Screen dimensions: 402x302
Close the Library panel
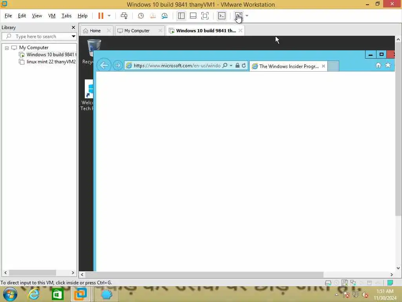click(x=73, y=27)
